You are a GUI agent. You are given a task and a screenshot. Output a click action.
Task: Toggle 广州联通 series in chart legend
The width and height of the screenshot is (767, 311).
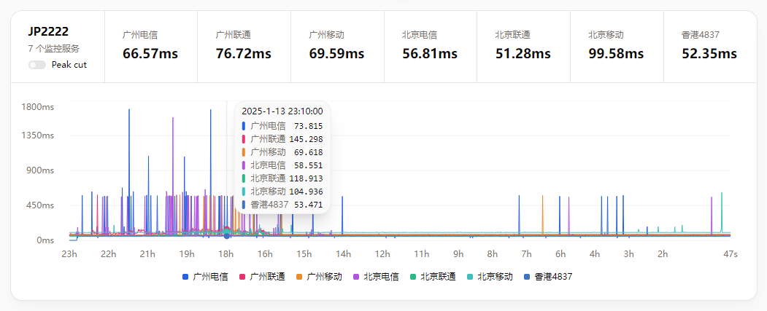(267, 277)
